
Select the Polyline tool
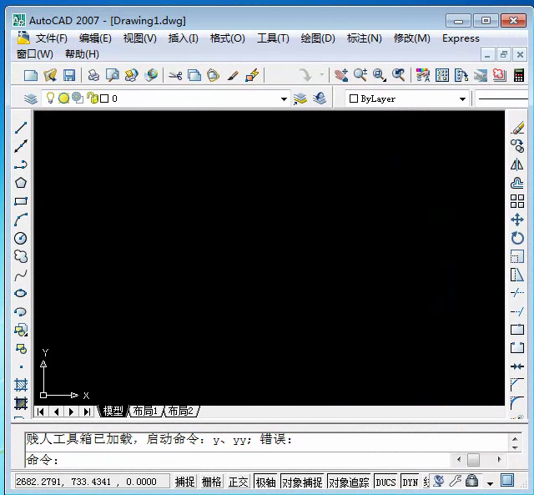21,164
